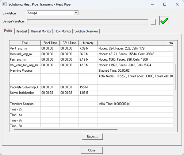Click the Info column header
This screenshot has height=155, width=184.
(135, 43)
